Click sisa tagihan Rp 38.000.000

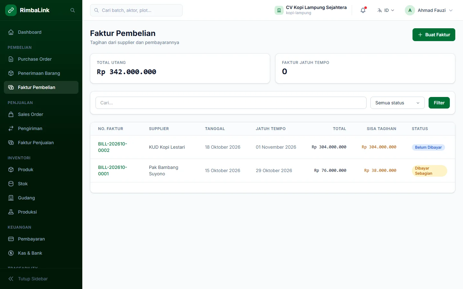(x=380, y=171)
